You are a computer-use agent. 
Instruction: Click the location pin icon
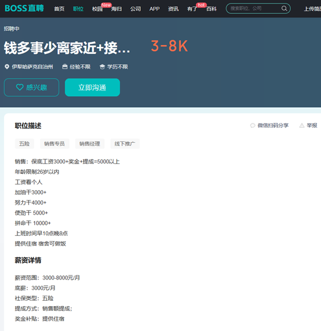coord(7,67)
